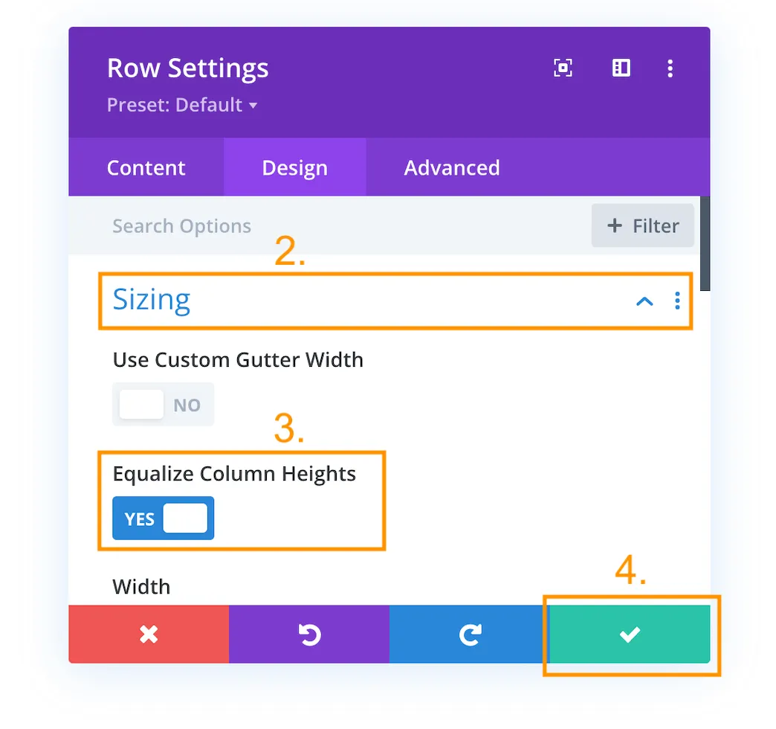Screen dimensions: 776x729
Task: Enable Use Custom Gutter Width
Action: tap(163, 405)
